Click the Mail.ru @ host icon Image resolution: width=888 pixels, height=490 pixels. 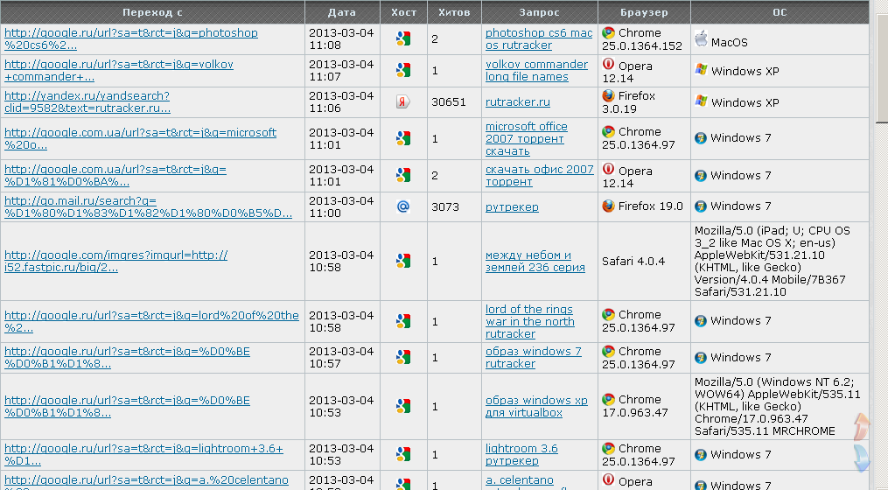(402, 207)
